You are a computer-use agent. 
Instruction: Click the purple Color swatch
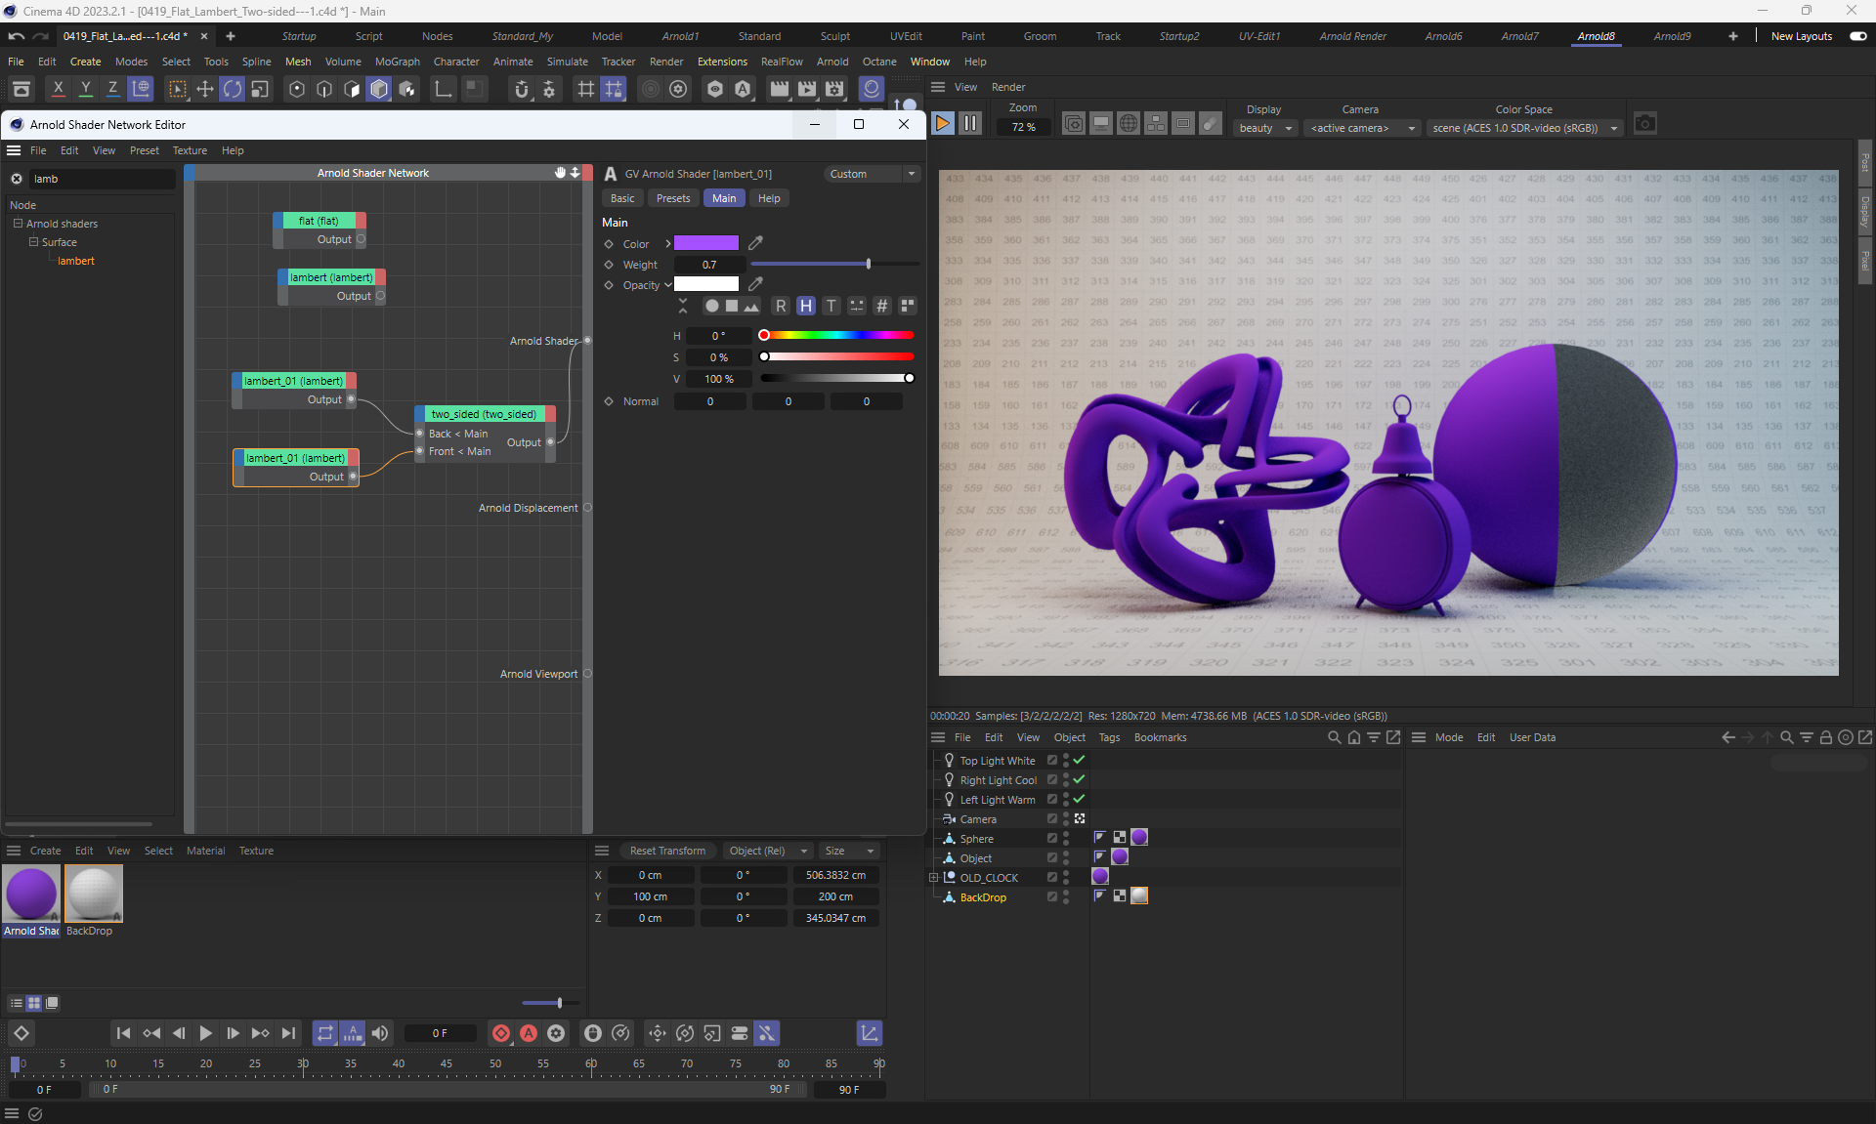point(705,243)
